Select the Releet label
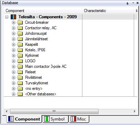Image resolution: width=140 pixels, height=125 pixels. (x=30, y=72)
